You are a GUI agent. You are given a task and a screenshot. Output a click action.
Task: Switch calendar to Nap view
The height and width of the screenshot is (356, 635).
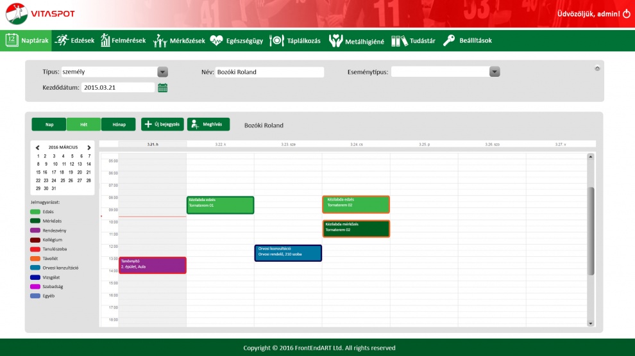coord(49,124)
